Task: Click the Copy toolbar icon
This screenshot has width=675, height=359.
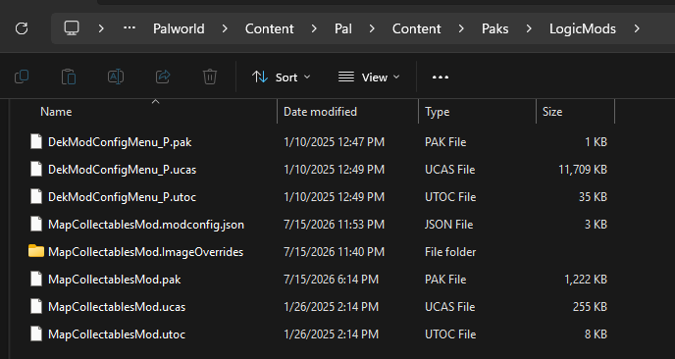Action: tap(22, 77)
